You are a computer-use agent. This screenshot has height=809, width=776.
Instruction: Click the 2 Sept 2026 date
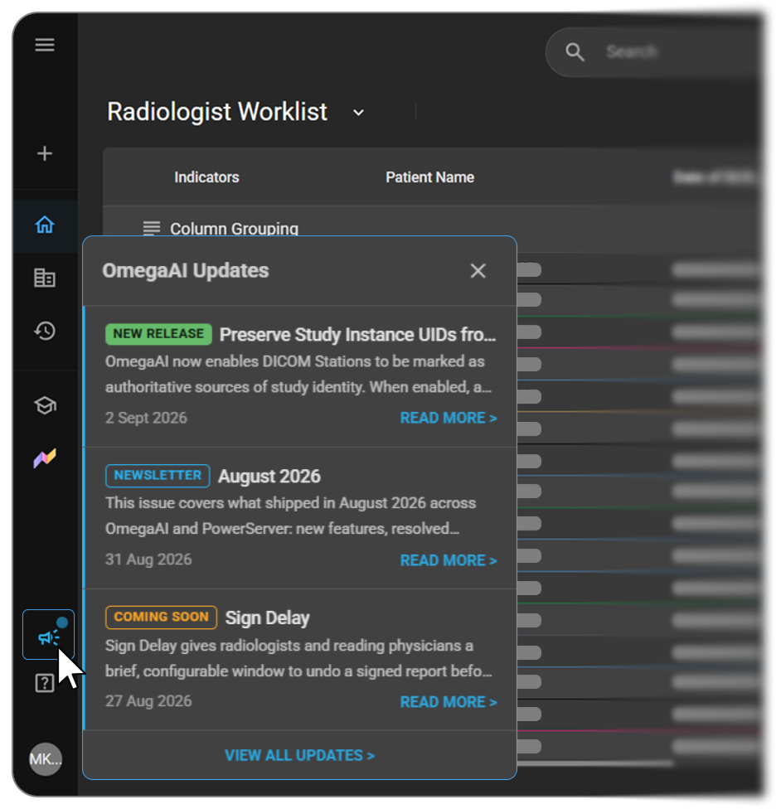point(146,418)
